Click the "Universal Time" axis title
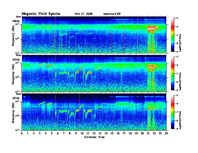198x153 pixels. [94, 137]
